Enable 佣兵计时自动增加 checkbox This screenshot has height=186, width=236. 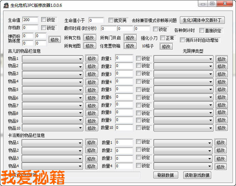[x=182, y=40]
